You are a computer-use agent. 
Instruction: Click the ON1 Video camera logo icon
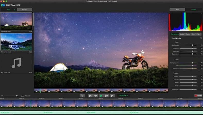[3, 5]
